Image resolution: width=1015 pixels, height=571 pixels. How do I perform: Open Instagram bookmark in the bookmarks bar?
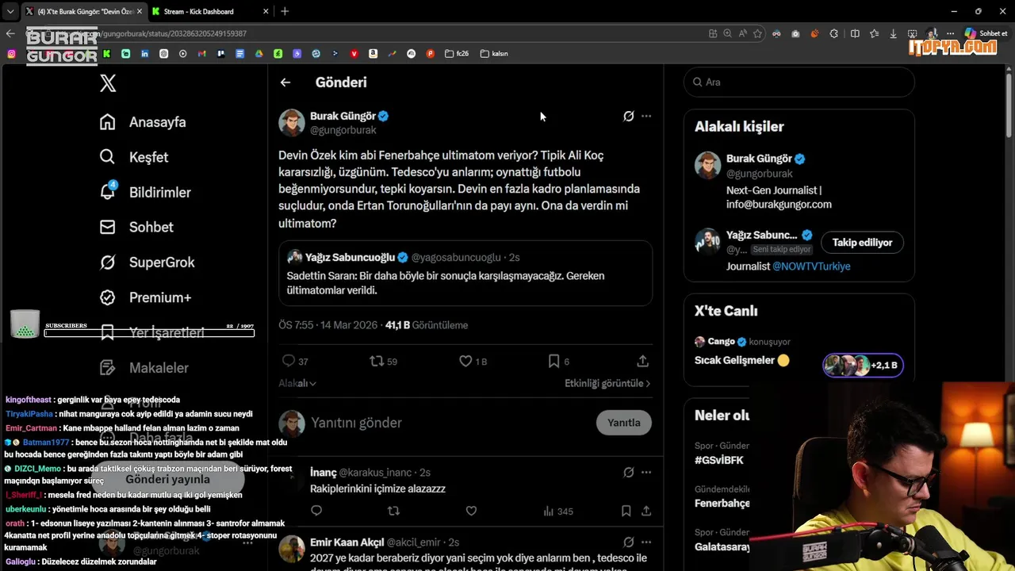[11, 54]
